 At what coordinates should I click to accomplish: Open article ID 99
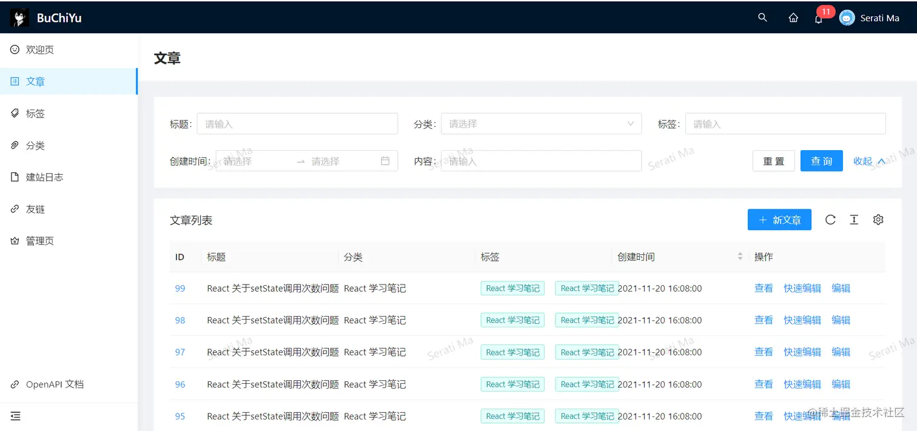coord(180,288)
